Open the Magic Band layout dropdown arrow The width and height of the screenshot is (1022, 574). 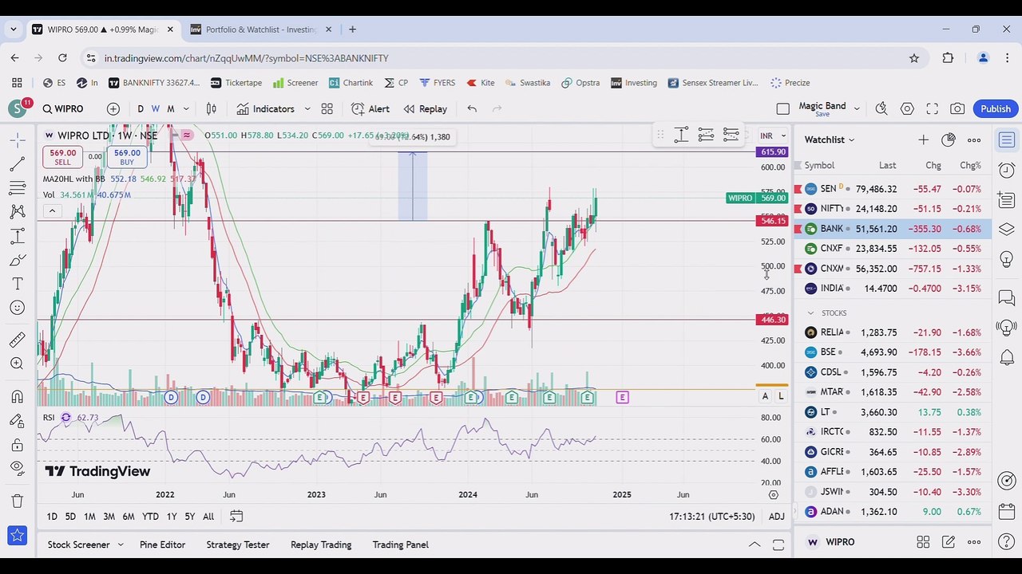coord(857,109)
